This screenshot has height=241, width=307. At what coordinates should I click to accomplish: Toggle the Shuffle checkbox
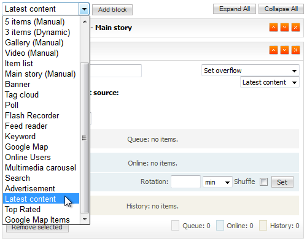pos(263,182)
